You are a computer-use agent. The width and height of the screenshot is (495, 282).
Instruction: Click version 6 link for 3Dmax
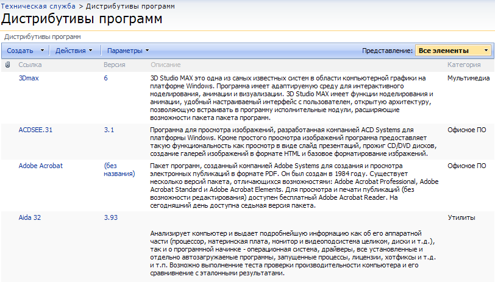pyautogui.click(x=105, y=78)
